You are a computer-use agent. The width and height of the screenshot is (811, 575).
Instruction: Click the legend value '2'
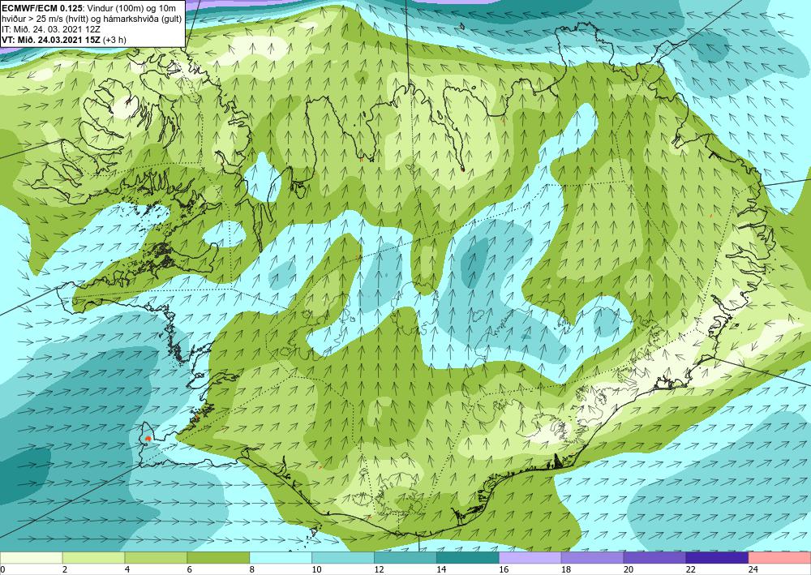tap(65, 569)
